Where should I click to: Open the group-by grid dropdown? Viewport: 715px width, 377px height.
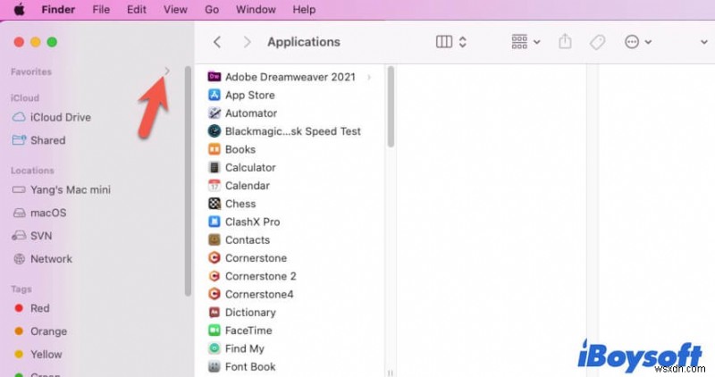click(526, 42)
